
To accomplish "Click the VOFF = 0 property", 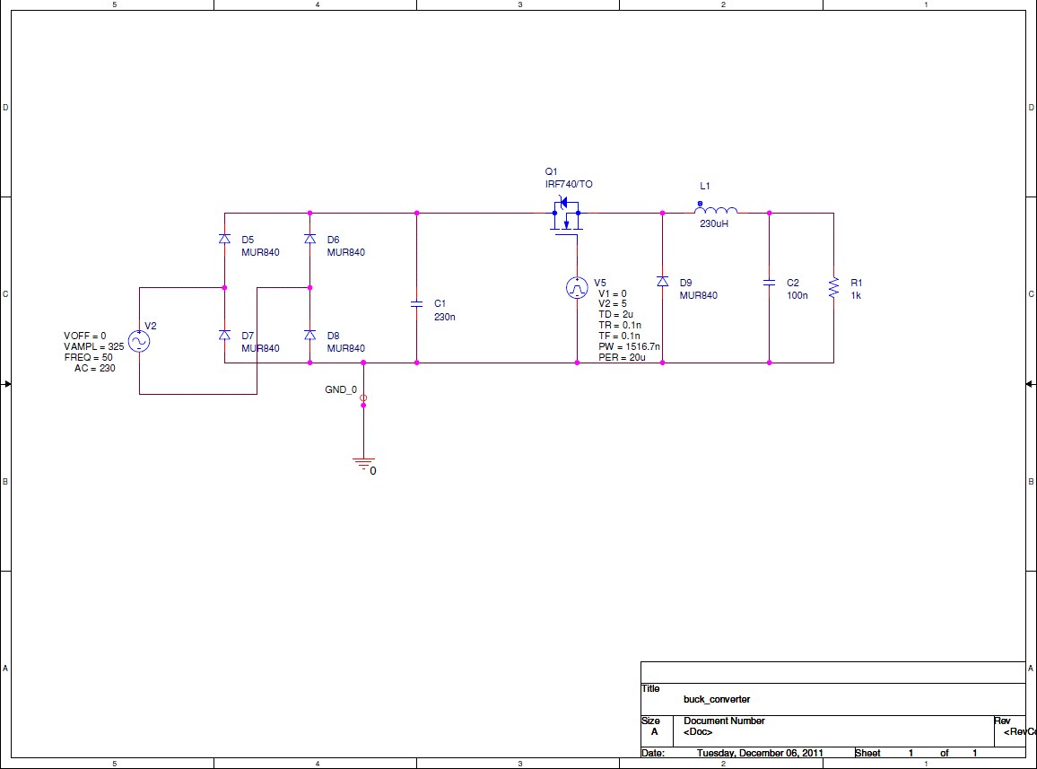I will click(84, 336).
